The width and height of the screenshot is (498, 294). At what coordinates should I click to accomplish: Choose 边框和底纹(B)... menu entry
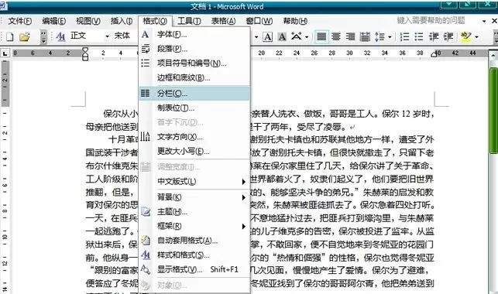coord(194,77)
